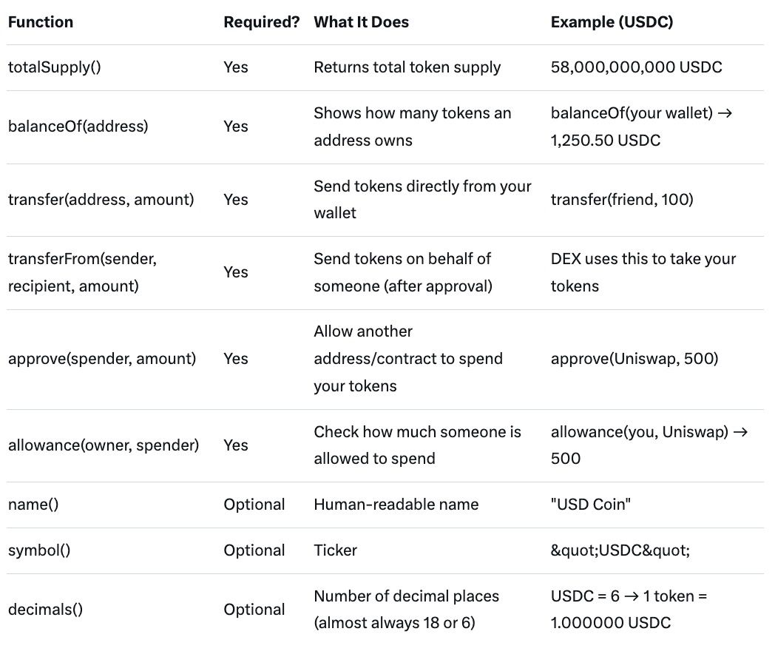Select the totalSupply() function cell

click(55, 67)
